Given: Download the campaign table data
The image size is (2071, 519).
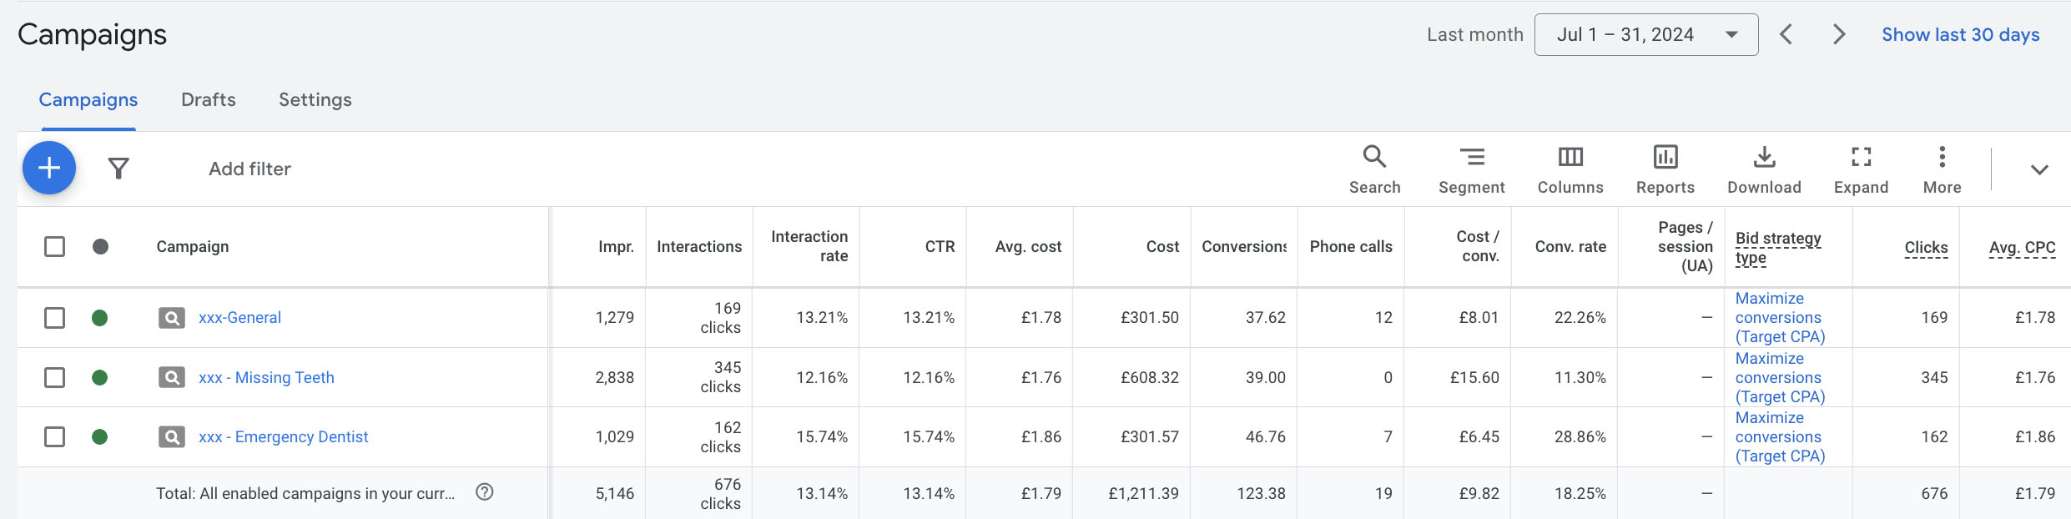Looking at the screenshot, I should 1763,169.
